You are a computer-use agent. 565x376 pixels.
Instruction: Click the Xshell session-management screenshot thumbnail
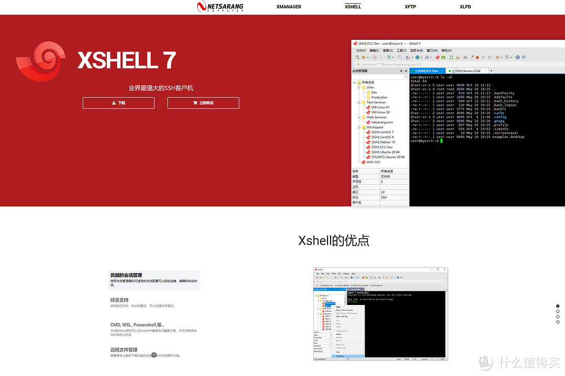pos(380,314)
